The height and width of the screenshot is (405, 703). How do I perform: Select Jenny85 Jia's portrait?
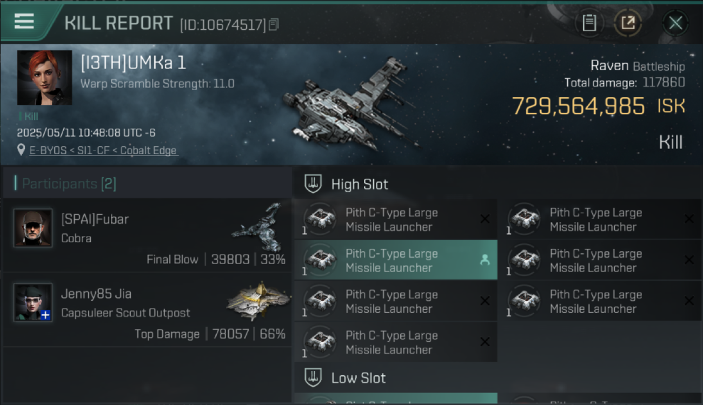click(33, 302)
